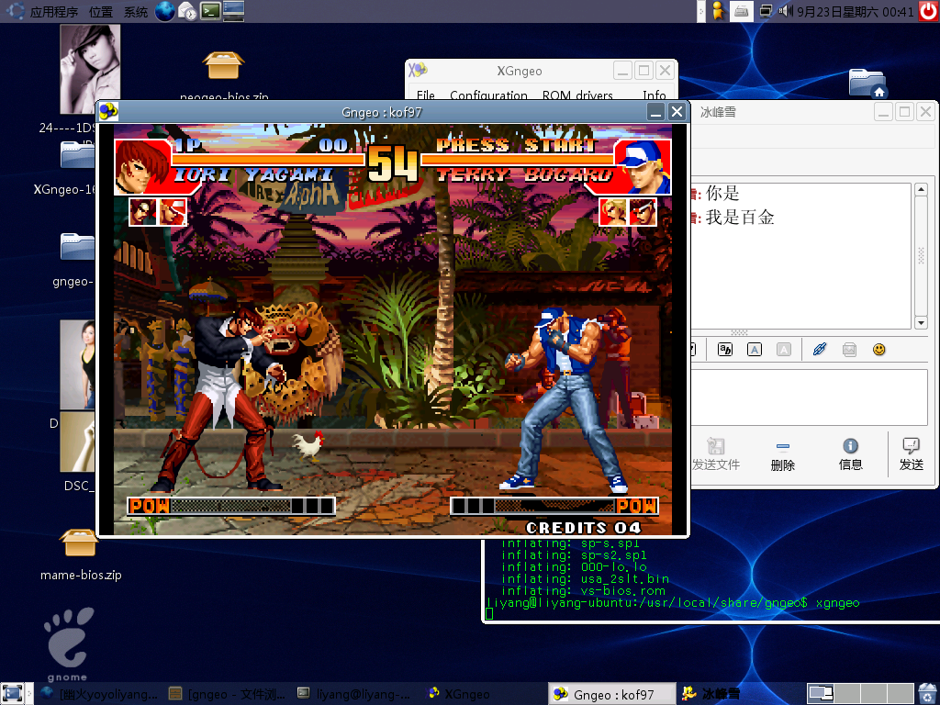Viewport: 940px width, 705px height.
Task: Click the yellow messenger tray icon
Action: click(718, 11)
